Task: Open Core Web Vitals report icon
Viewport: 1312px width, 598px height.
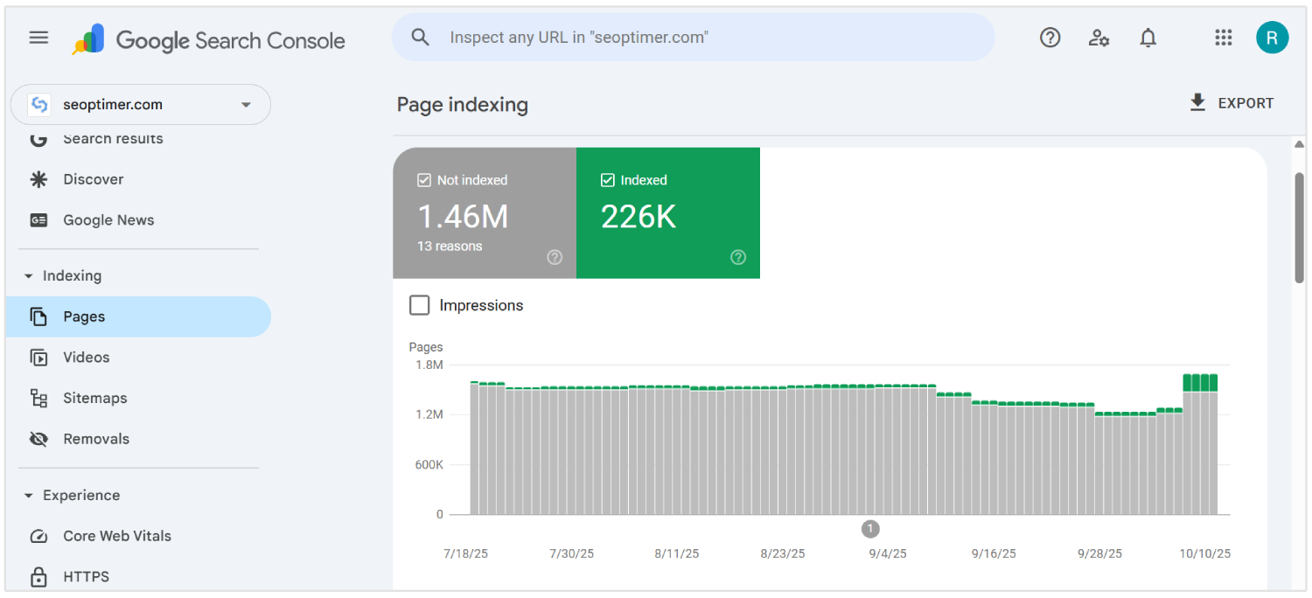Action: (38, 535)
